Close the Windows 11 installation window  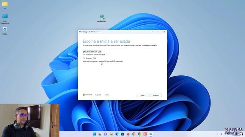click(x=164, y=32)
